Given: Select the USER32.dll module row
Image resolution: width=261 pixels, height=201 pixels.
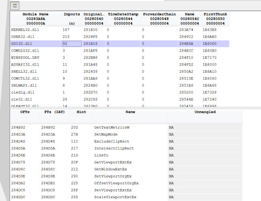Looking at the screenshot, I should (120, 37).
